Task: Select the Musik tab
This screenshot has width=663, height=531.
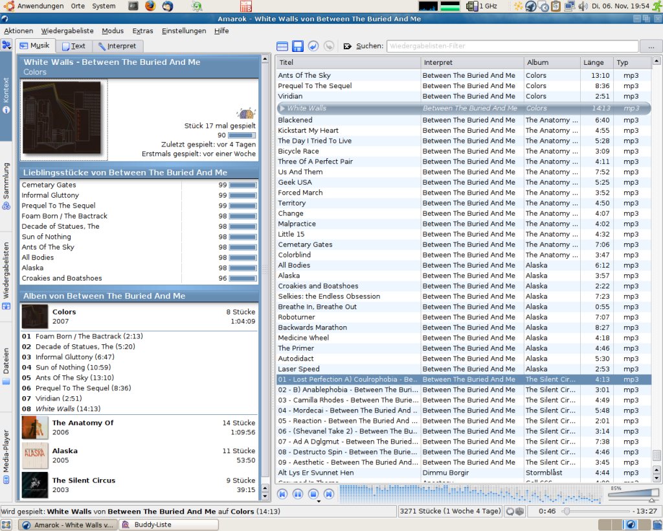Action: coord(35,45)
